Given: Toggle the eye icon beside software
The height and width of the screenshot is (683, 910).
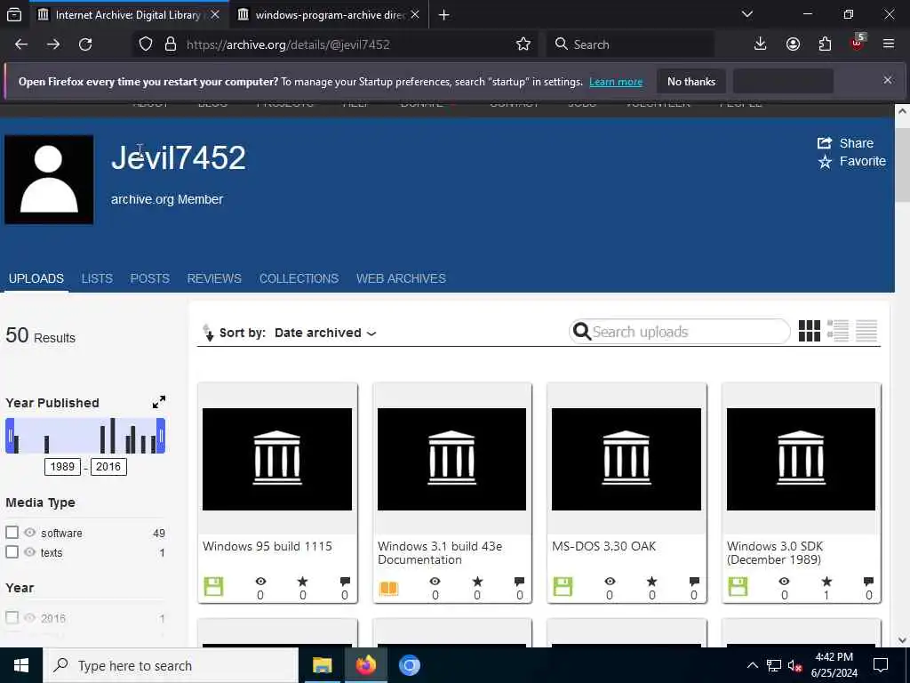Looking at the screenshot, I should pos(29,533).
